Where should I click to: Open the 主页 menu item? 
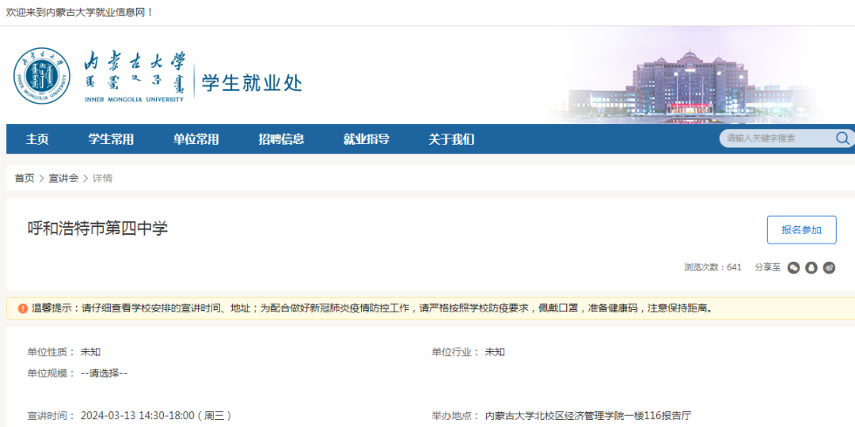pyautogui.click(x=37, y=139)
